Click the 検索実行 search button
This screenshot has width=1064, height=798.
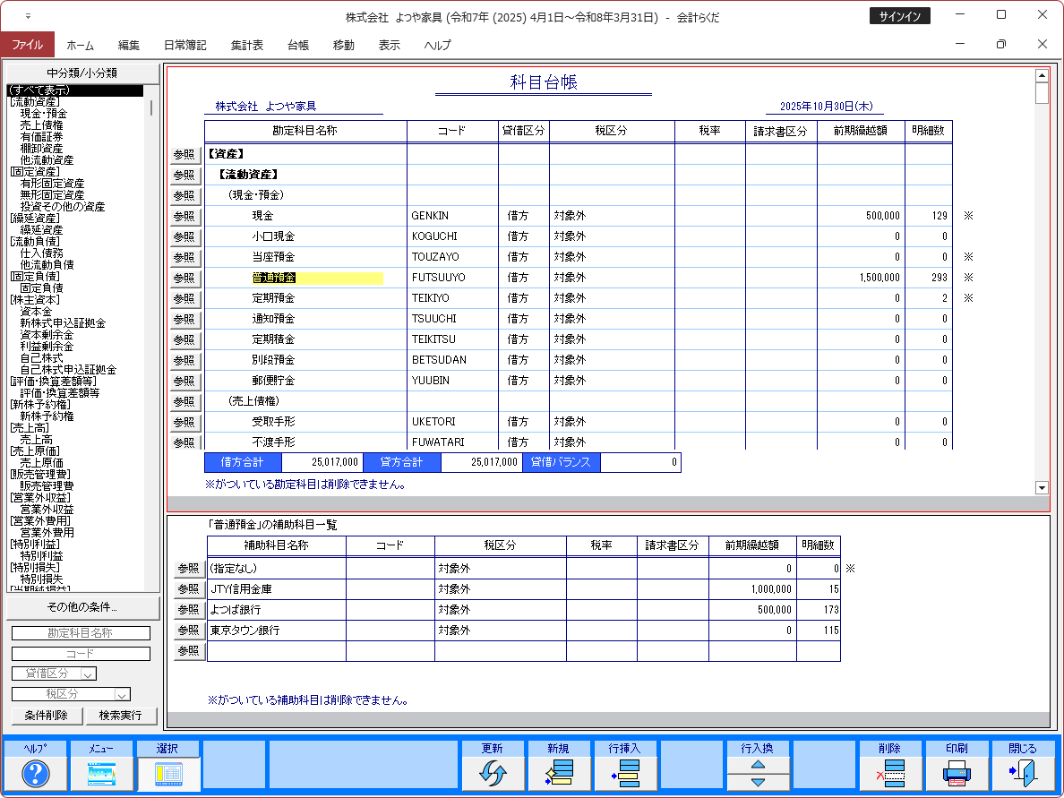click(x=121, y=716)
